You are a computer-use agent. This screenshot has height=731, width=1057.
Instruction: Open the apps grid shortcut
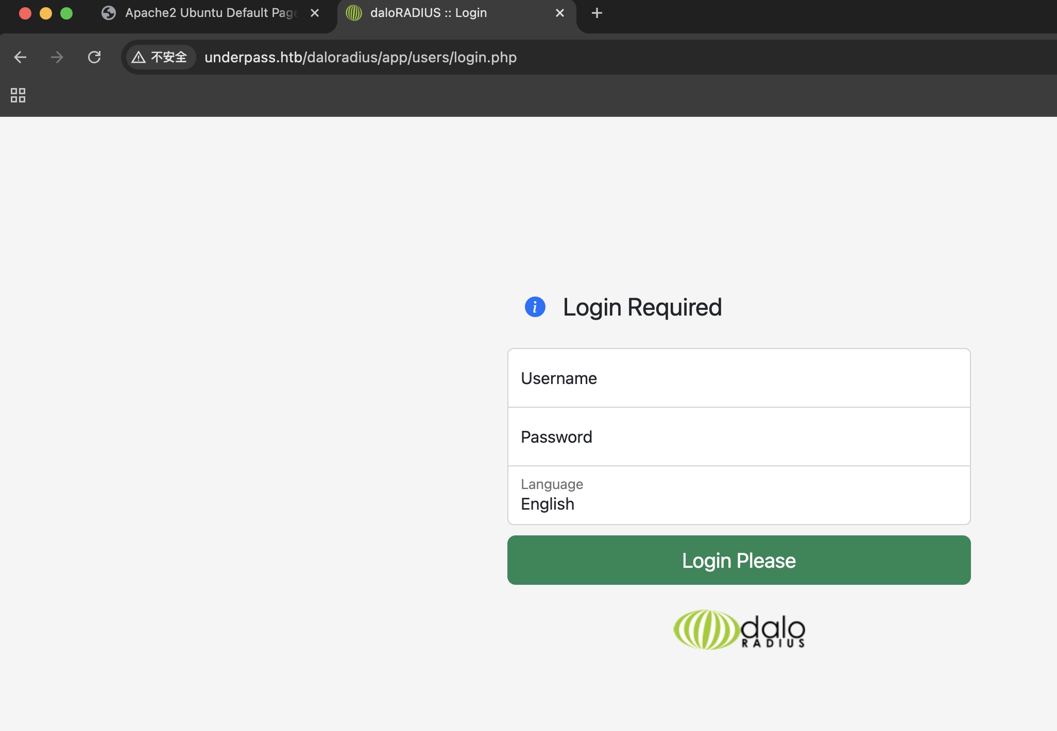(x=18, y=95)
